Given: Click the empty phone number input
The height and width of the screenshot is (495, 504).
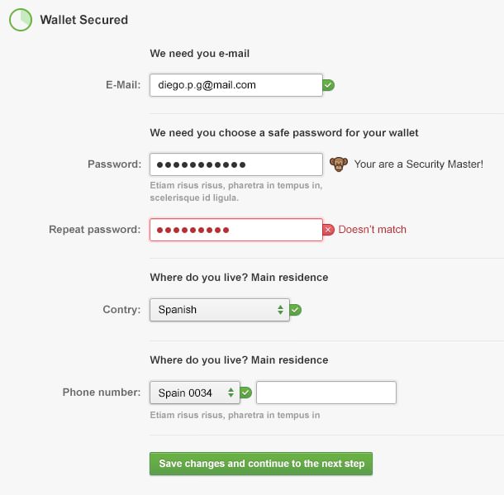Looking at the screenshot, I should point(326,393).
